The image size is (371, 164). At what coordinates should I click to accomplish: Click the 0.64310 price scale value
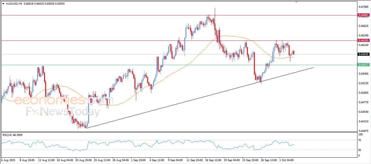(x=363, y=121)
